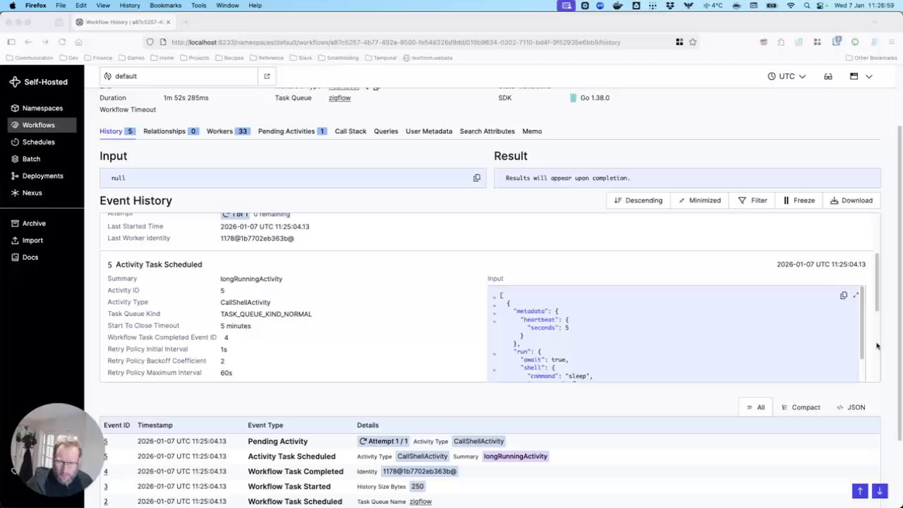
Task: Close the Workflow History browser tab
Action: [x=168, y=22]
